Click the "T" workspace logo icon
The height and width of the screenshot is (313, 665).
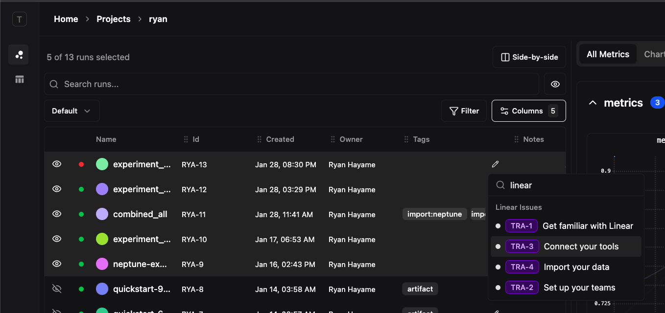[19, 19]
